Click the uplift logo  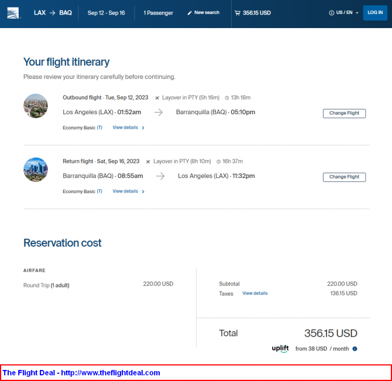click(280, 348)
